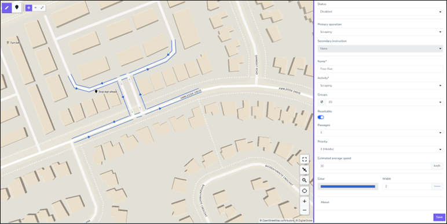Open the Passages dropdown

380,132
